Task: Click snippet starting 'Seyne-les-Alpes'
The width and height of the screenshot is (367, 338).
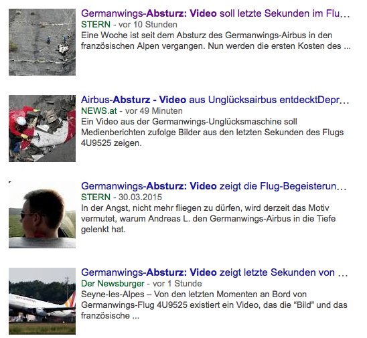Action: point(214,305)
